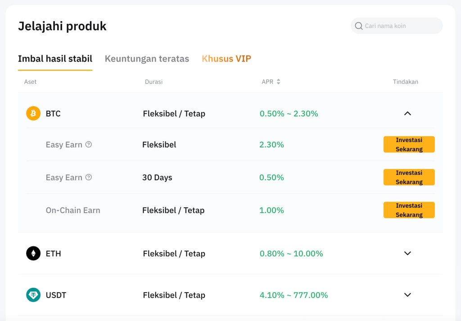This screenshot has width=461, height=321.
Task: Click the Cari nama koin search field
Action: (396, 26)
